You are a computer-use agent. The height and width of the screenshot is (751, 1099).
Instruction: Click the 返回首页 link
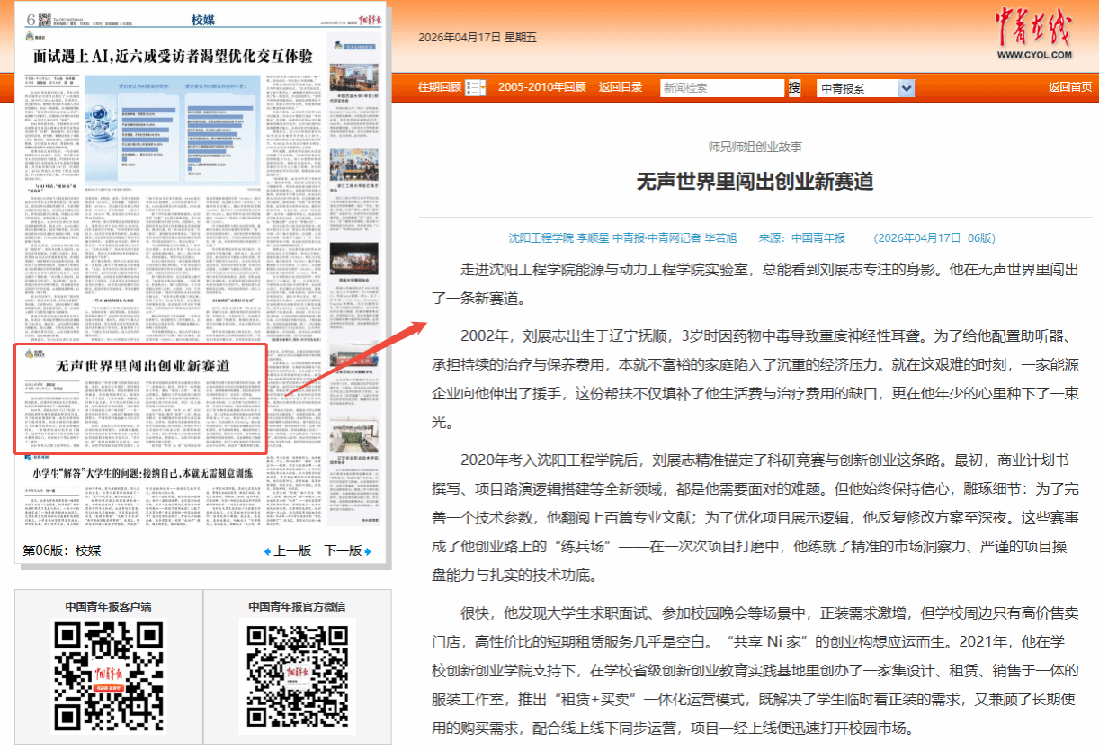1070,87
